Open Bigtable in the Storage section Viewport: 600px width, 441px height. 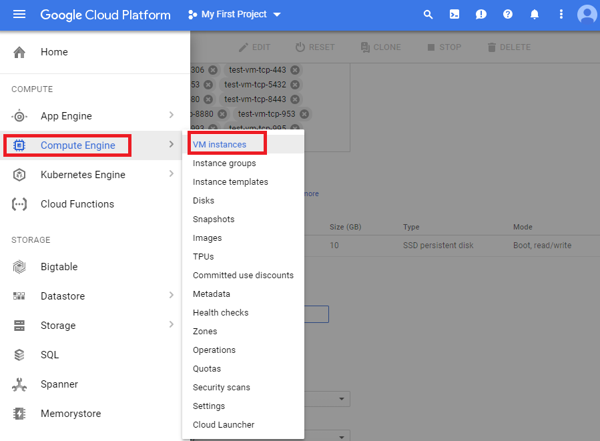pyautogui.click(x=59, y=267)
